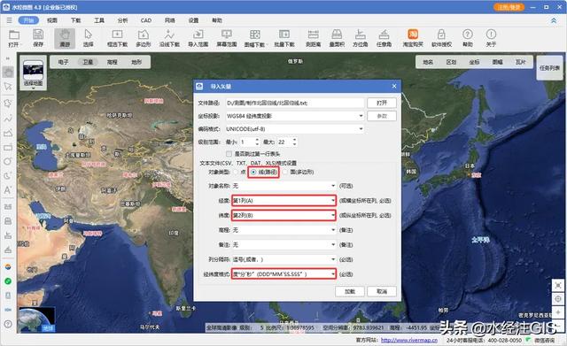Click the 保存 save icon
This screenshot has width=567, height=346.
pyautogui.click(x=38, y=38)
